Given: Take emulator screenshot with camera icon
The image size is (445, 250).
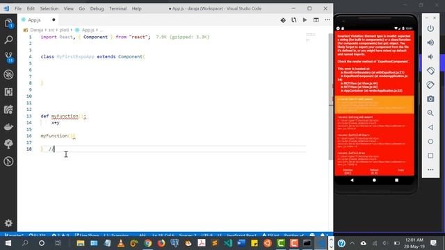Looking at the screenshot, I should pos(430,99).
